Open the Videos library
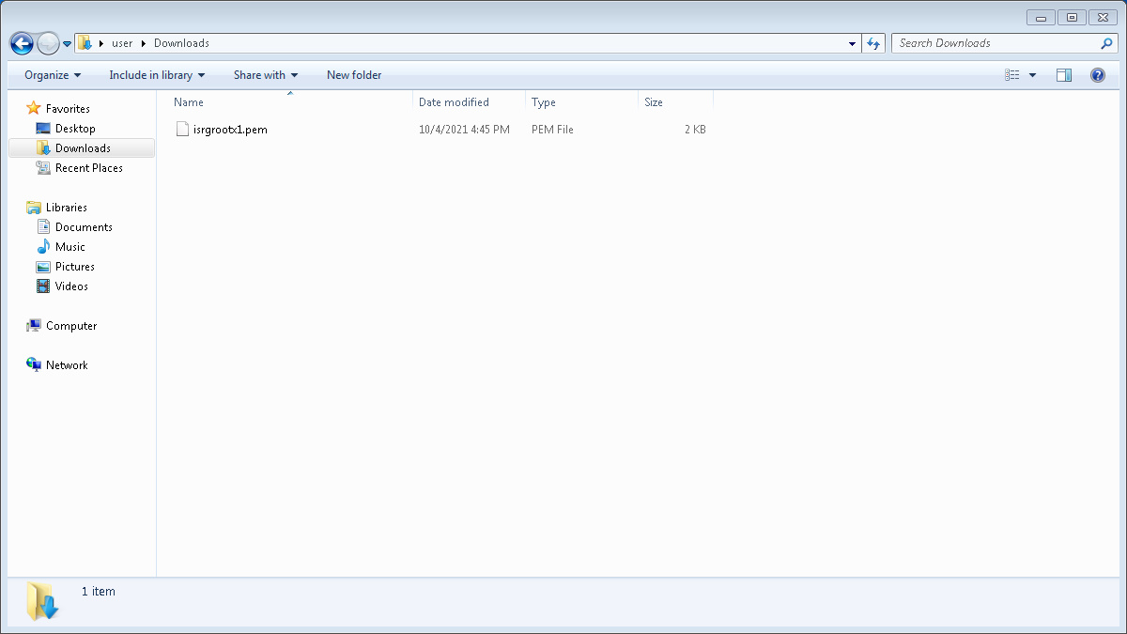This screenshot has width=1127, height=634. point(71,286)
